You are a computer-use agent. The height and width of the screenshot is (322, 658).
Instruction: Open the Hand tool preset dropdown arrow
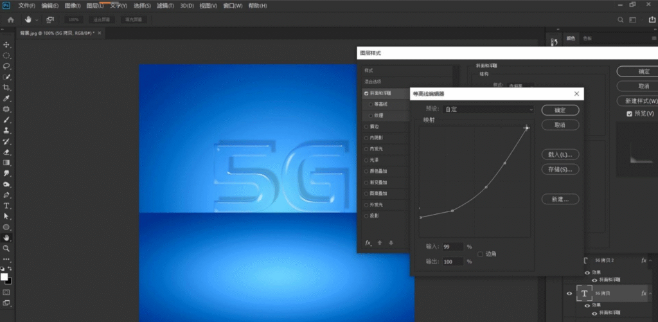[37, 20]
